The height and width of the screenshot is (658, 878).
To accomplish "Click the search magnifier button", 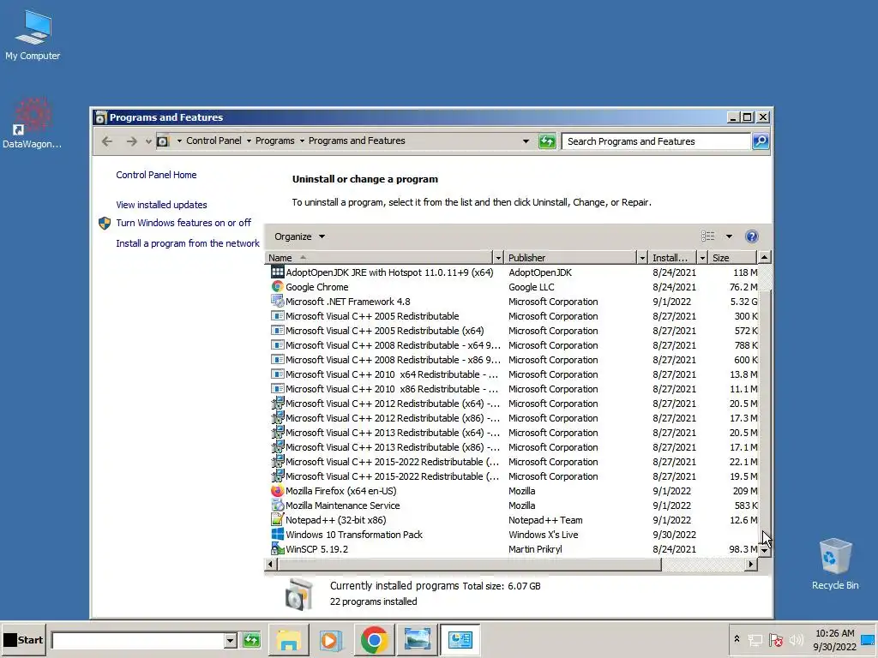I will (761, 141).
